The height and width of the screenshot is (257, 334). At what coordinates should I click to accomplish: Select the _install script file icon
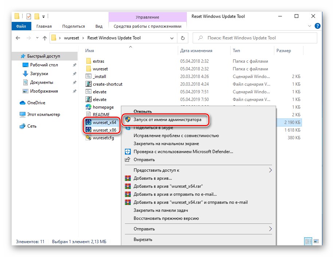coord(89,76)
